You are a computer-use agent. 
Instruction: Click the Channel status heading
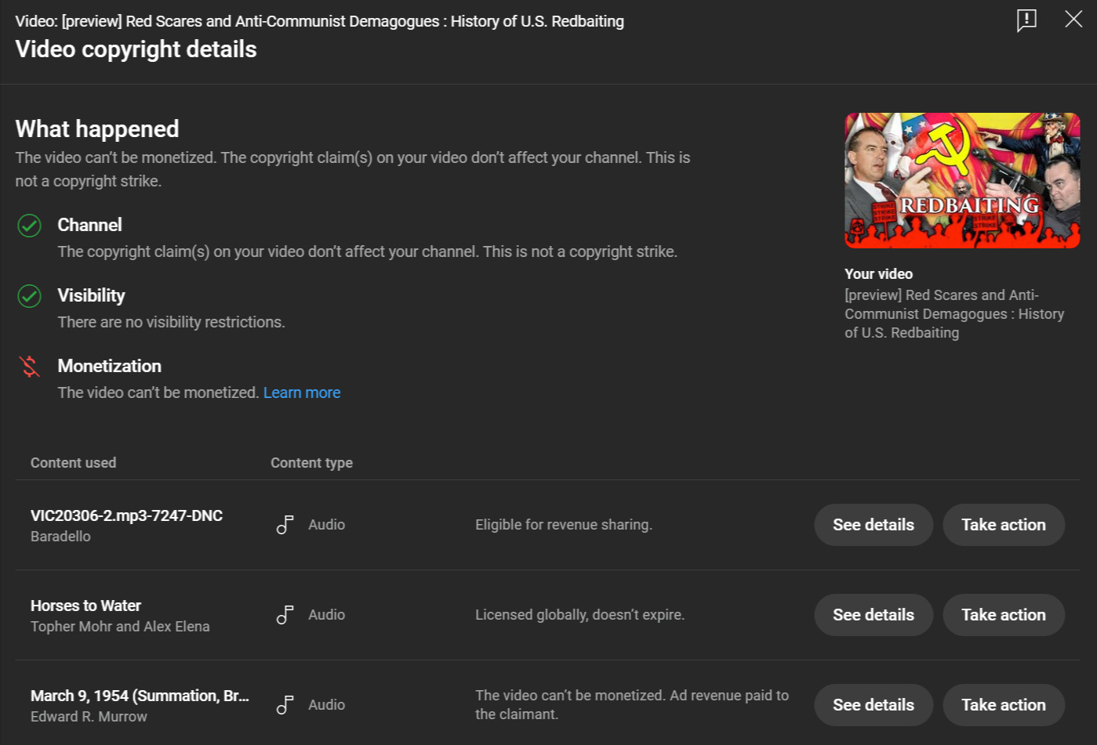89,225
